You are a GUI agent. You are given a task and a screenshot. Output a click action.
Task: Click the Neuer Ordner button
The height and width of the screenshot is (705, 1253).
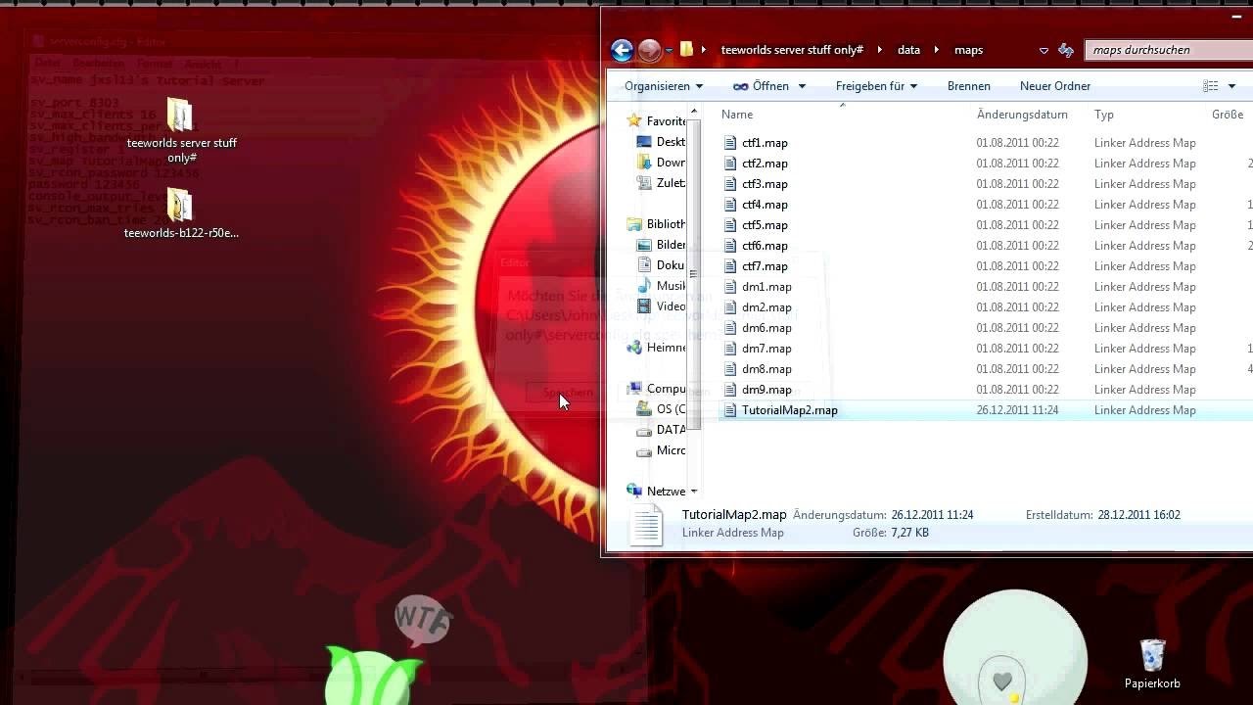1054,86
